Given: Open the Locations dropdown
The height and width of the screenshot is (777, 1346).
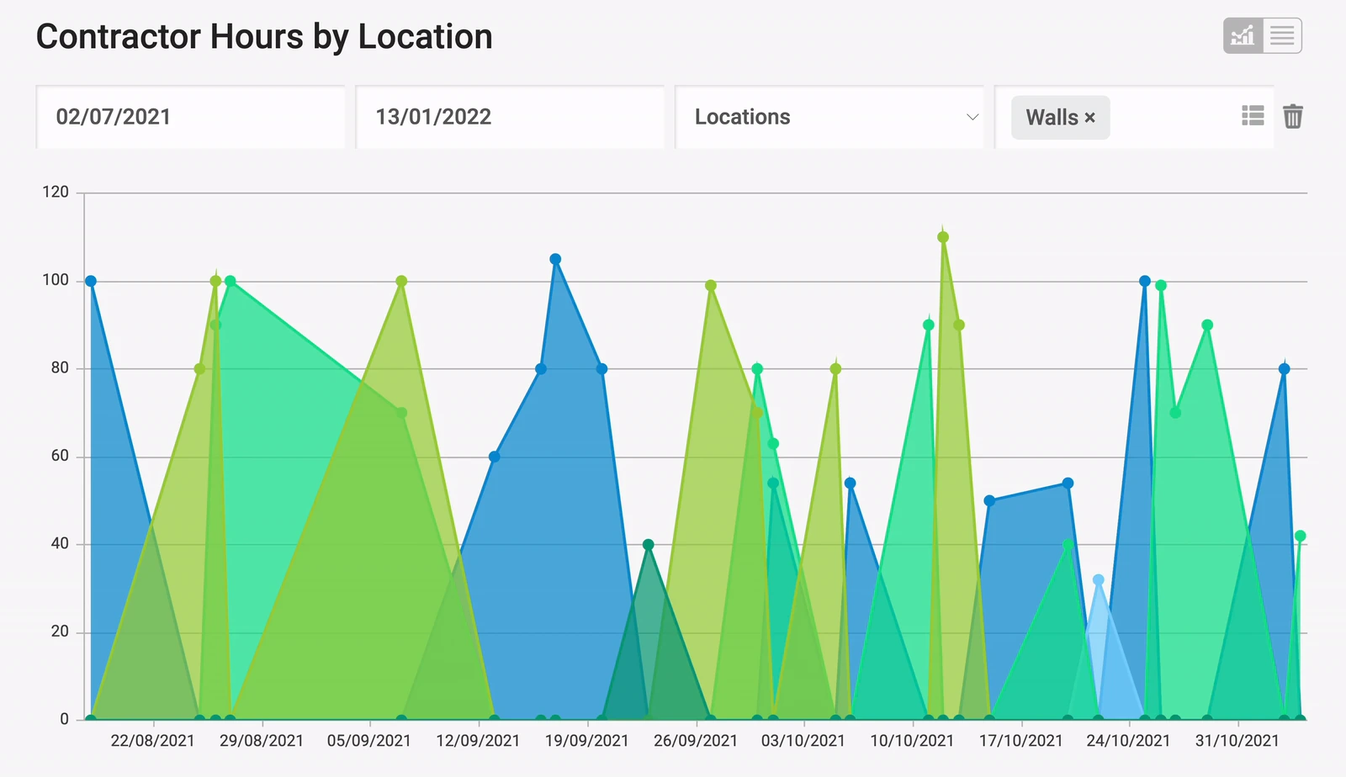Looking at the screenshot, I should 829,117.
